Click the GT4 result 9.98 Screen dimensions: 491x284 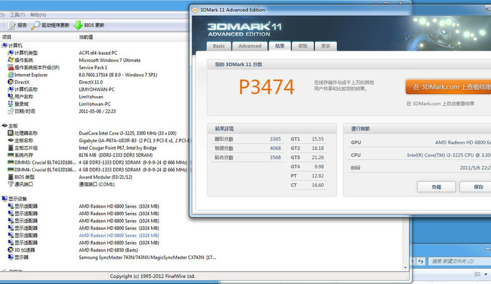[x=319, y=167]
